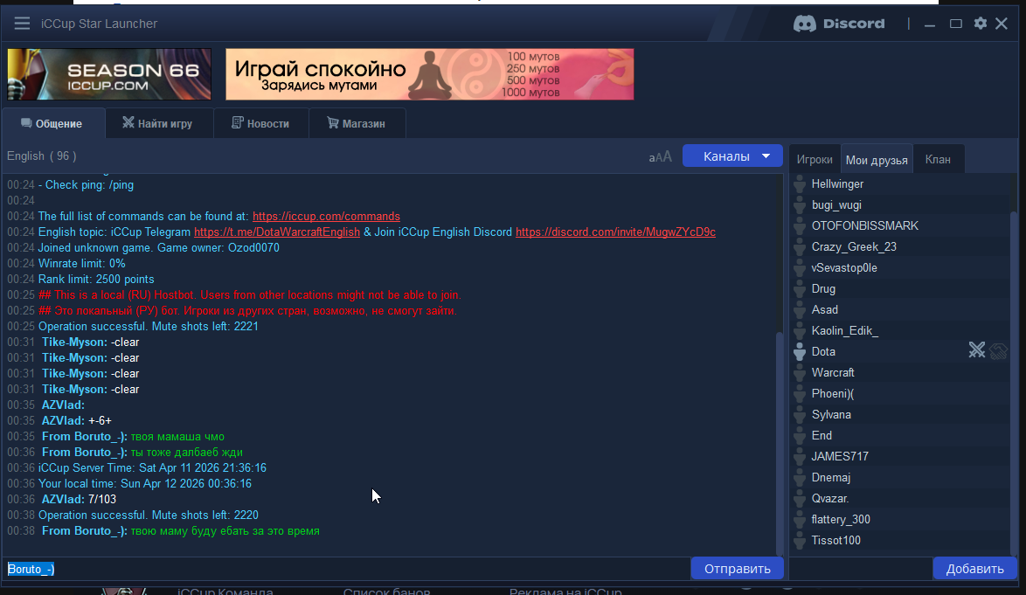Open the hamburger menu
Image resolution: width=1026 pixels, height=595 pixels.
pos(22,24)
